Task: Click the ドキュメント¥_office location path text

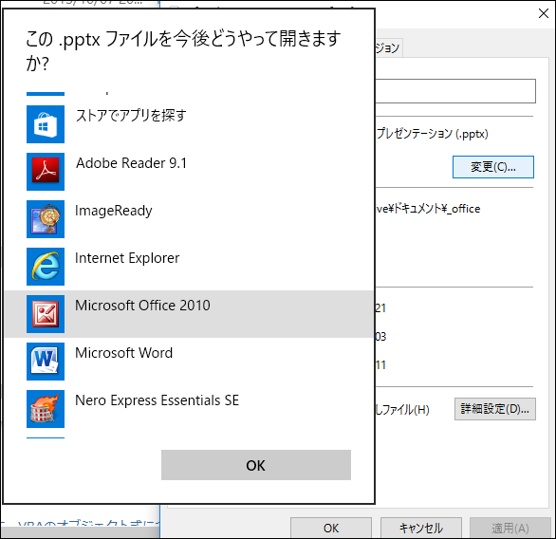Action: coord(428,209)
